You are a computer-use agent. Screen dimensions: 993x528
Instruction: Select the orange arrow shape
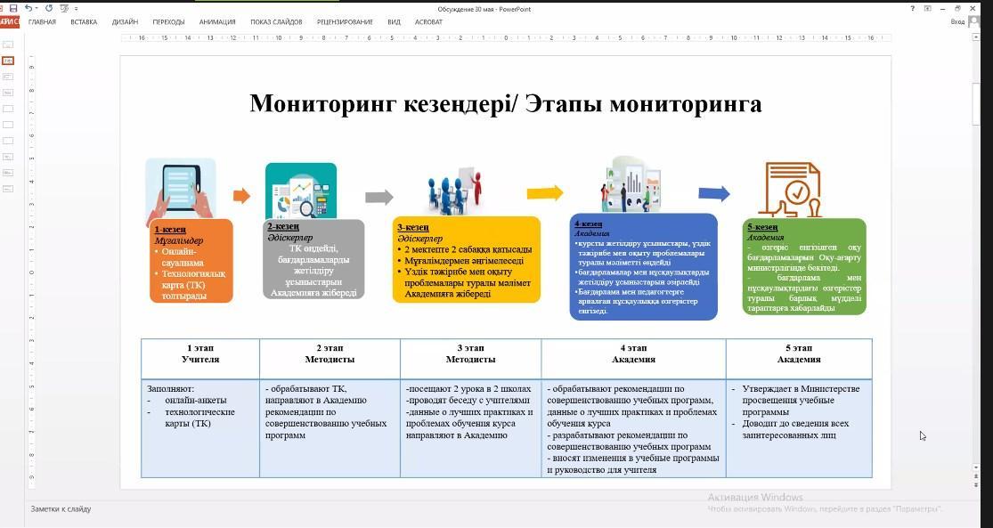tap(241, 196)
